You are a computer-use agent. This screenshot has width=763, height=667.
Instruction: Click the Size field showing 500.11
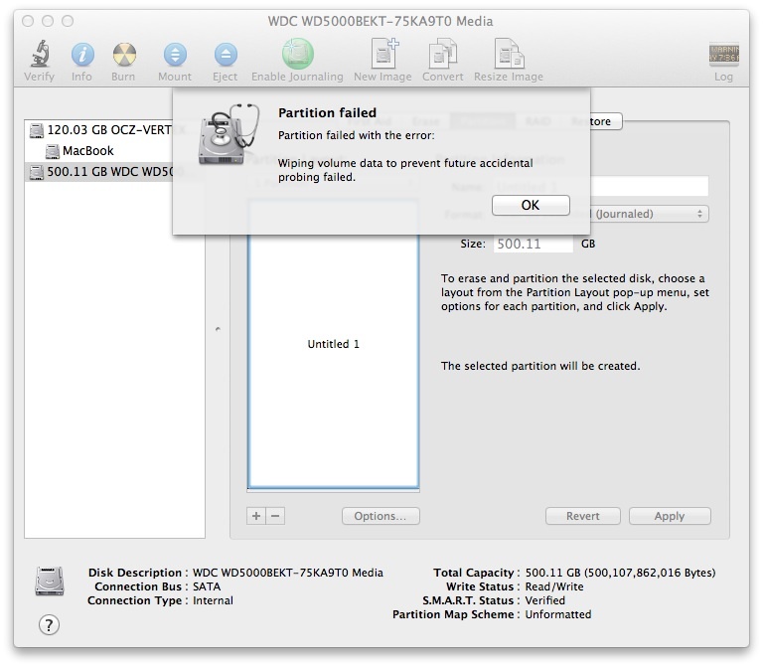point(534,244)
